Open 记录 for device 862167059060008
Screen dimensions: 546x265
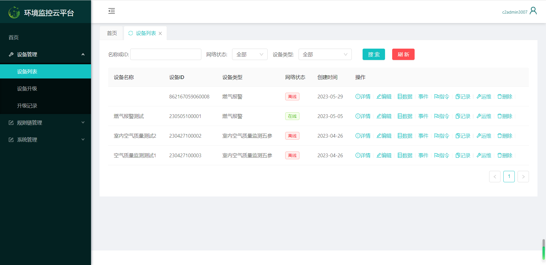(463, 97)
